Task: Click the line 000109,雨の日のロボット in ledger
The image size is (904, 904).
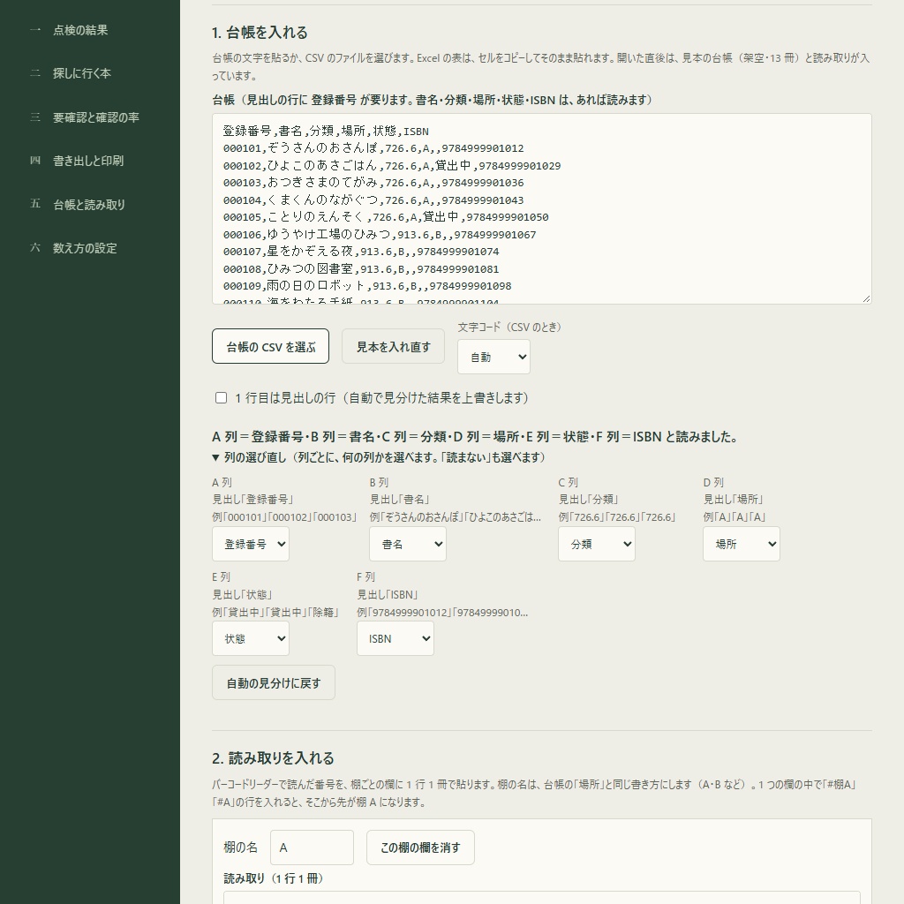Action: tap(367, 286)
